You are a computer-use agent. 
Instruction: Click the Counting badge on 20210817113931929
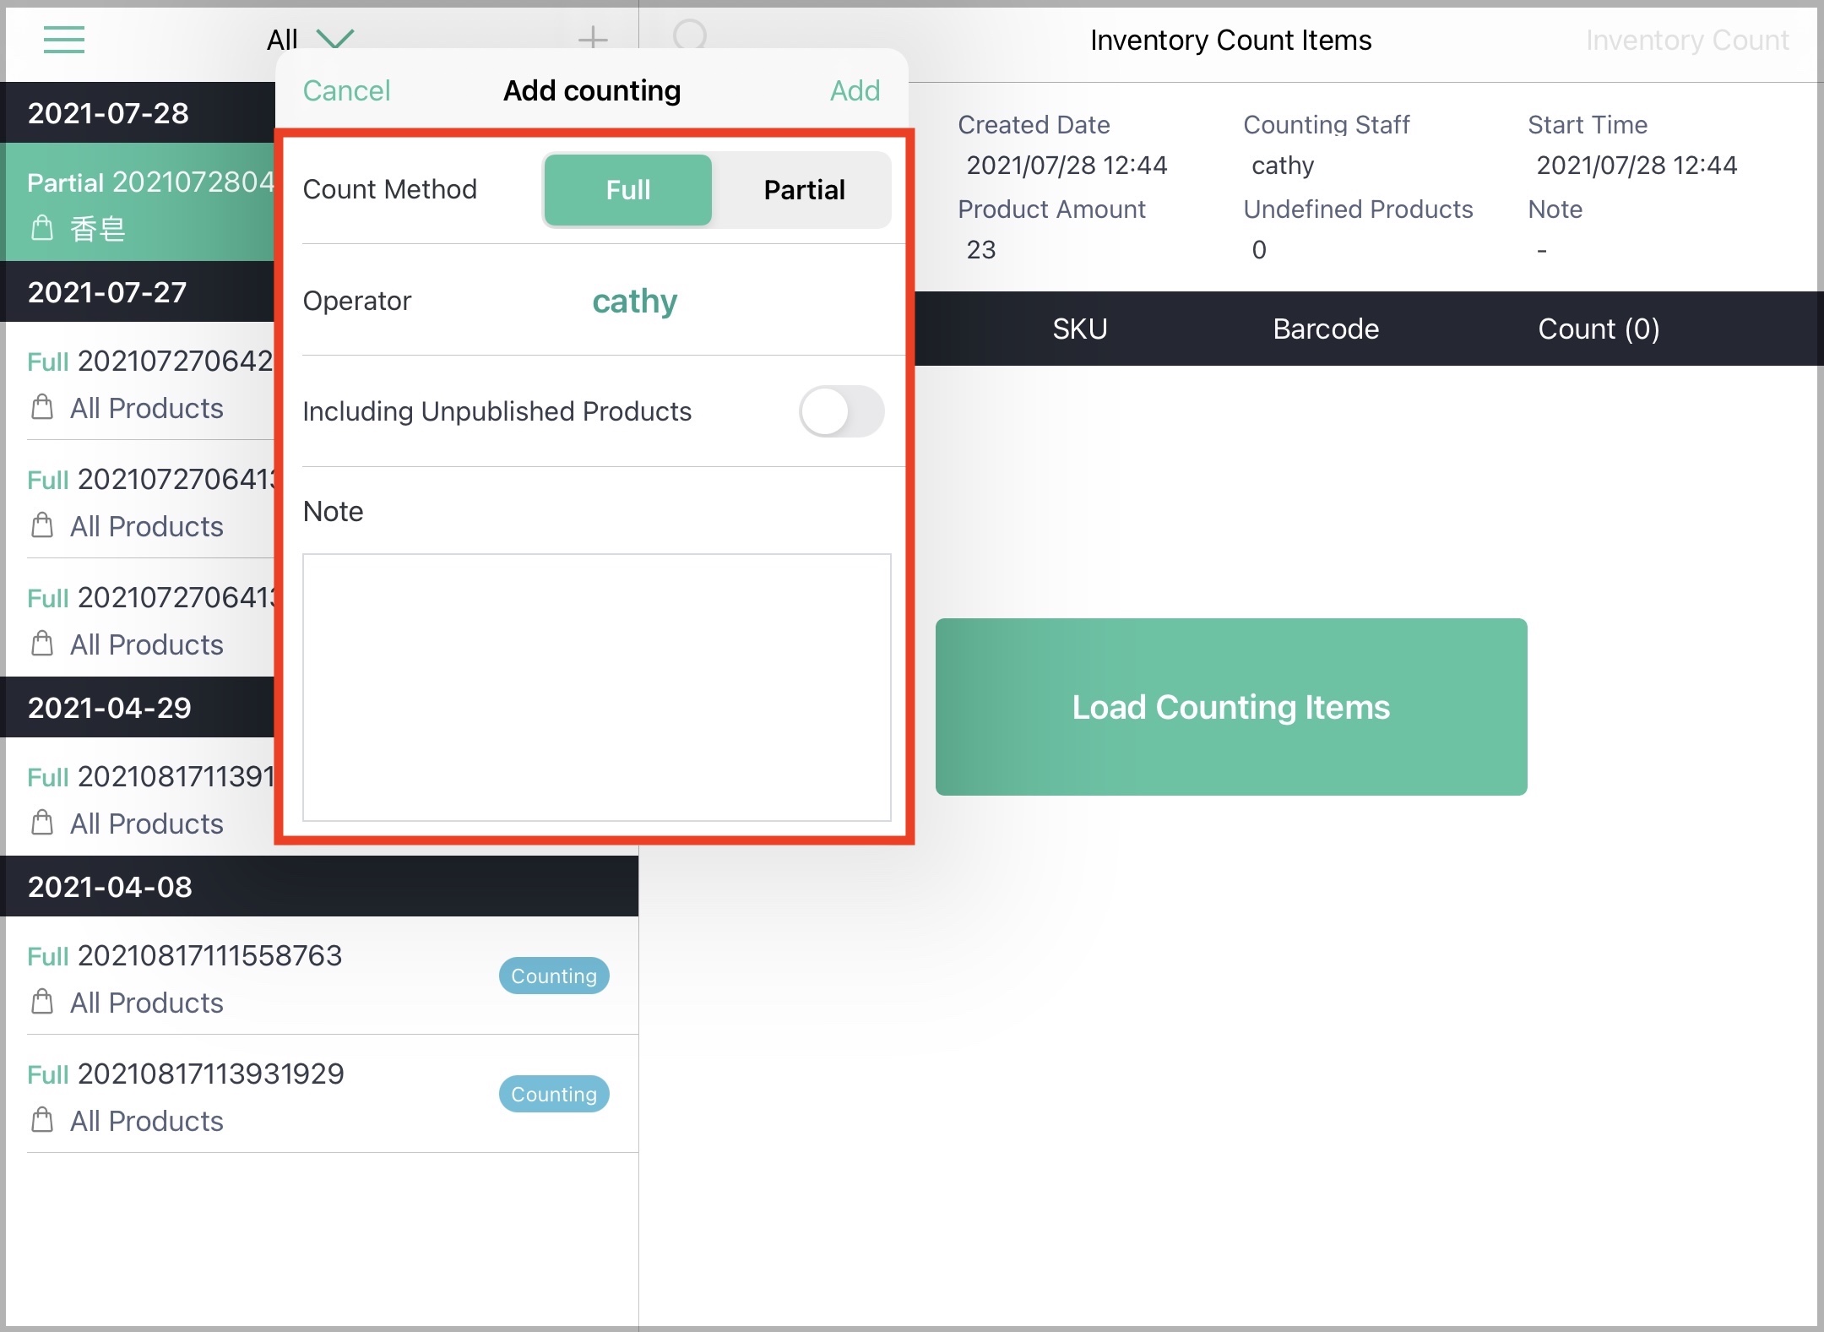click(x=553, y=1094)
